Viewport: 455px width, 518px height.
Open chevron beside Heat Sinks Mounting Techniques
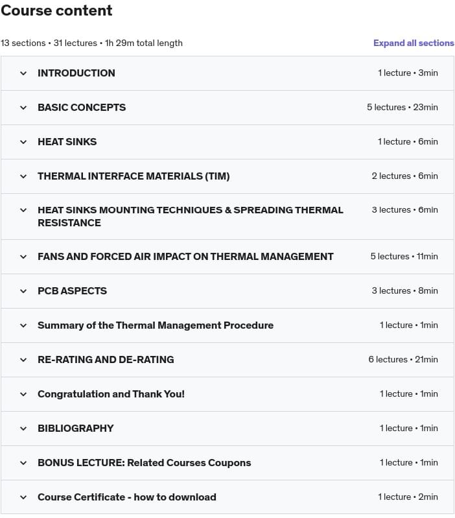tap(23, 210)
